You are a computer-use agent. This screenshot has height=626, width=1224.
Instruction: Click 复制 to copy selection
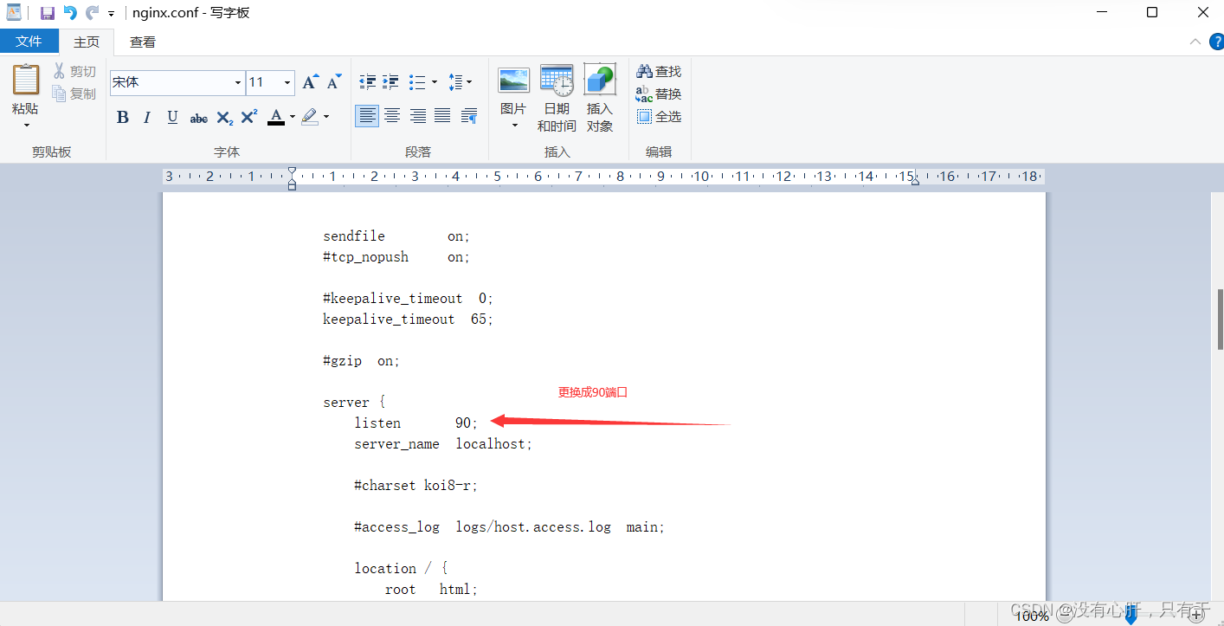click(x=74, y=94)
